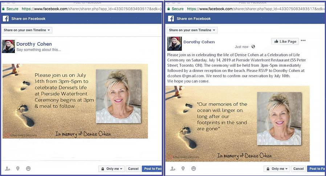The width and height of the screenshot is (326, 176).
Task: Click 'Say something about this...' text field
Action: tap(39, 50)
